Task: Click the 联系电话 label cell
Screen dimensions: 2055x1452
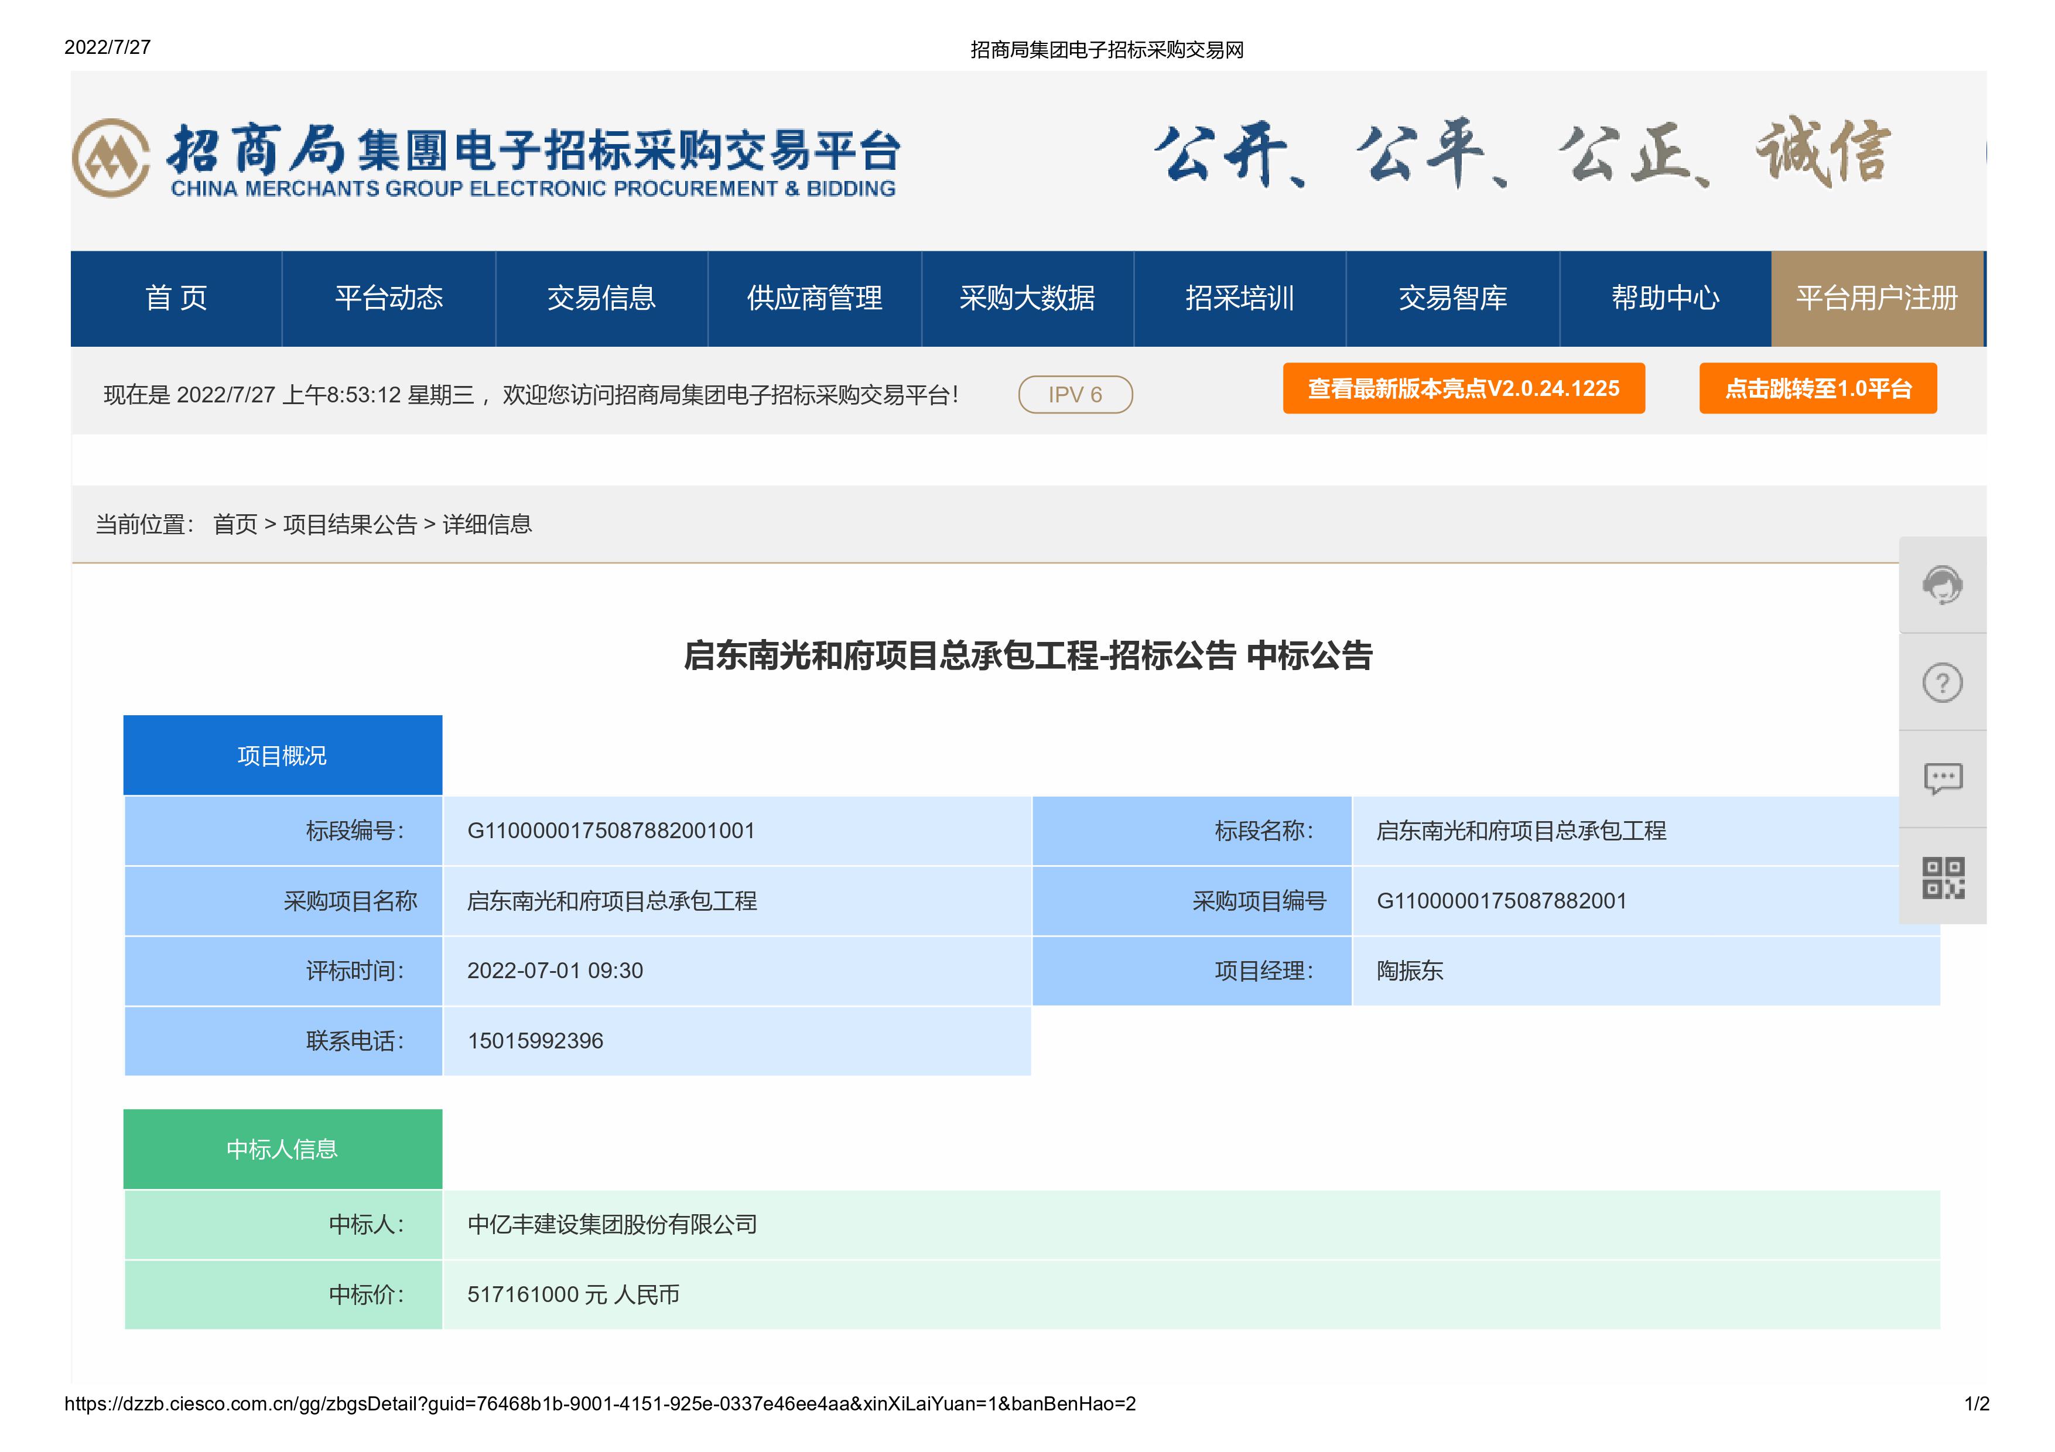Action: pos(283,1041)
